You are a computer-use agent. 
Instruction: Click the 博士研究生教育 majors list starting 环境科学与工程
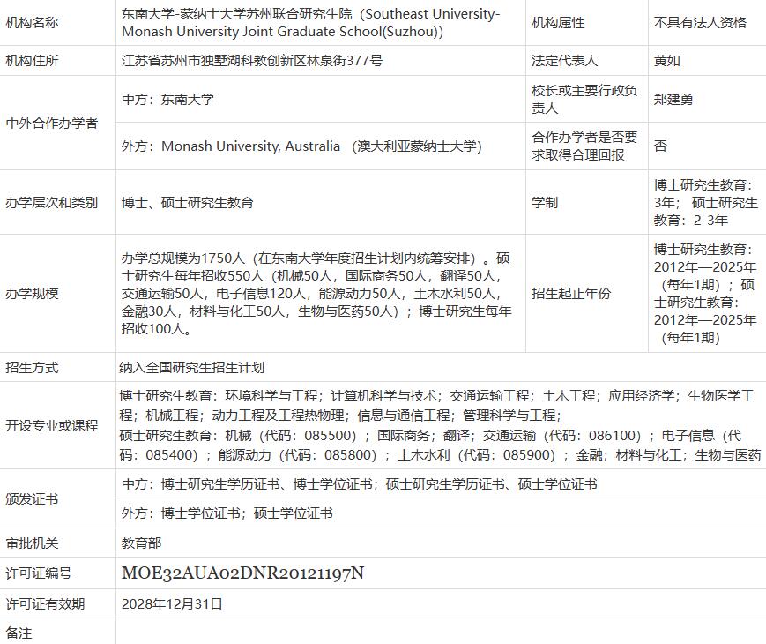click(436, 406)
